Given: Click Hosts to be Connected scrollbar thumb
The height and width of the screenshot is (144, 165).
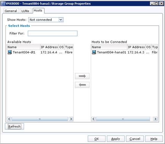Looking at the screenshot, I should click(123, 119).
